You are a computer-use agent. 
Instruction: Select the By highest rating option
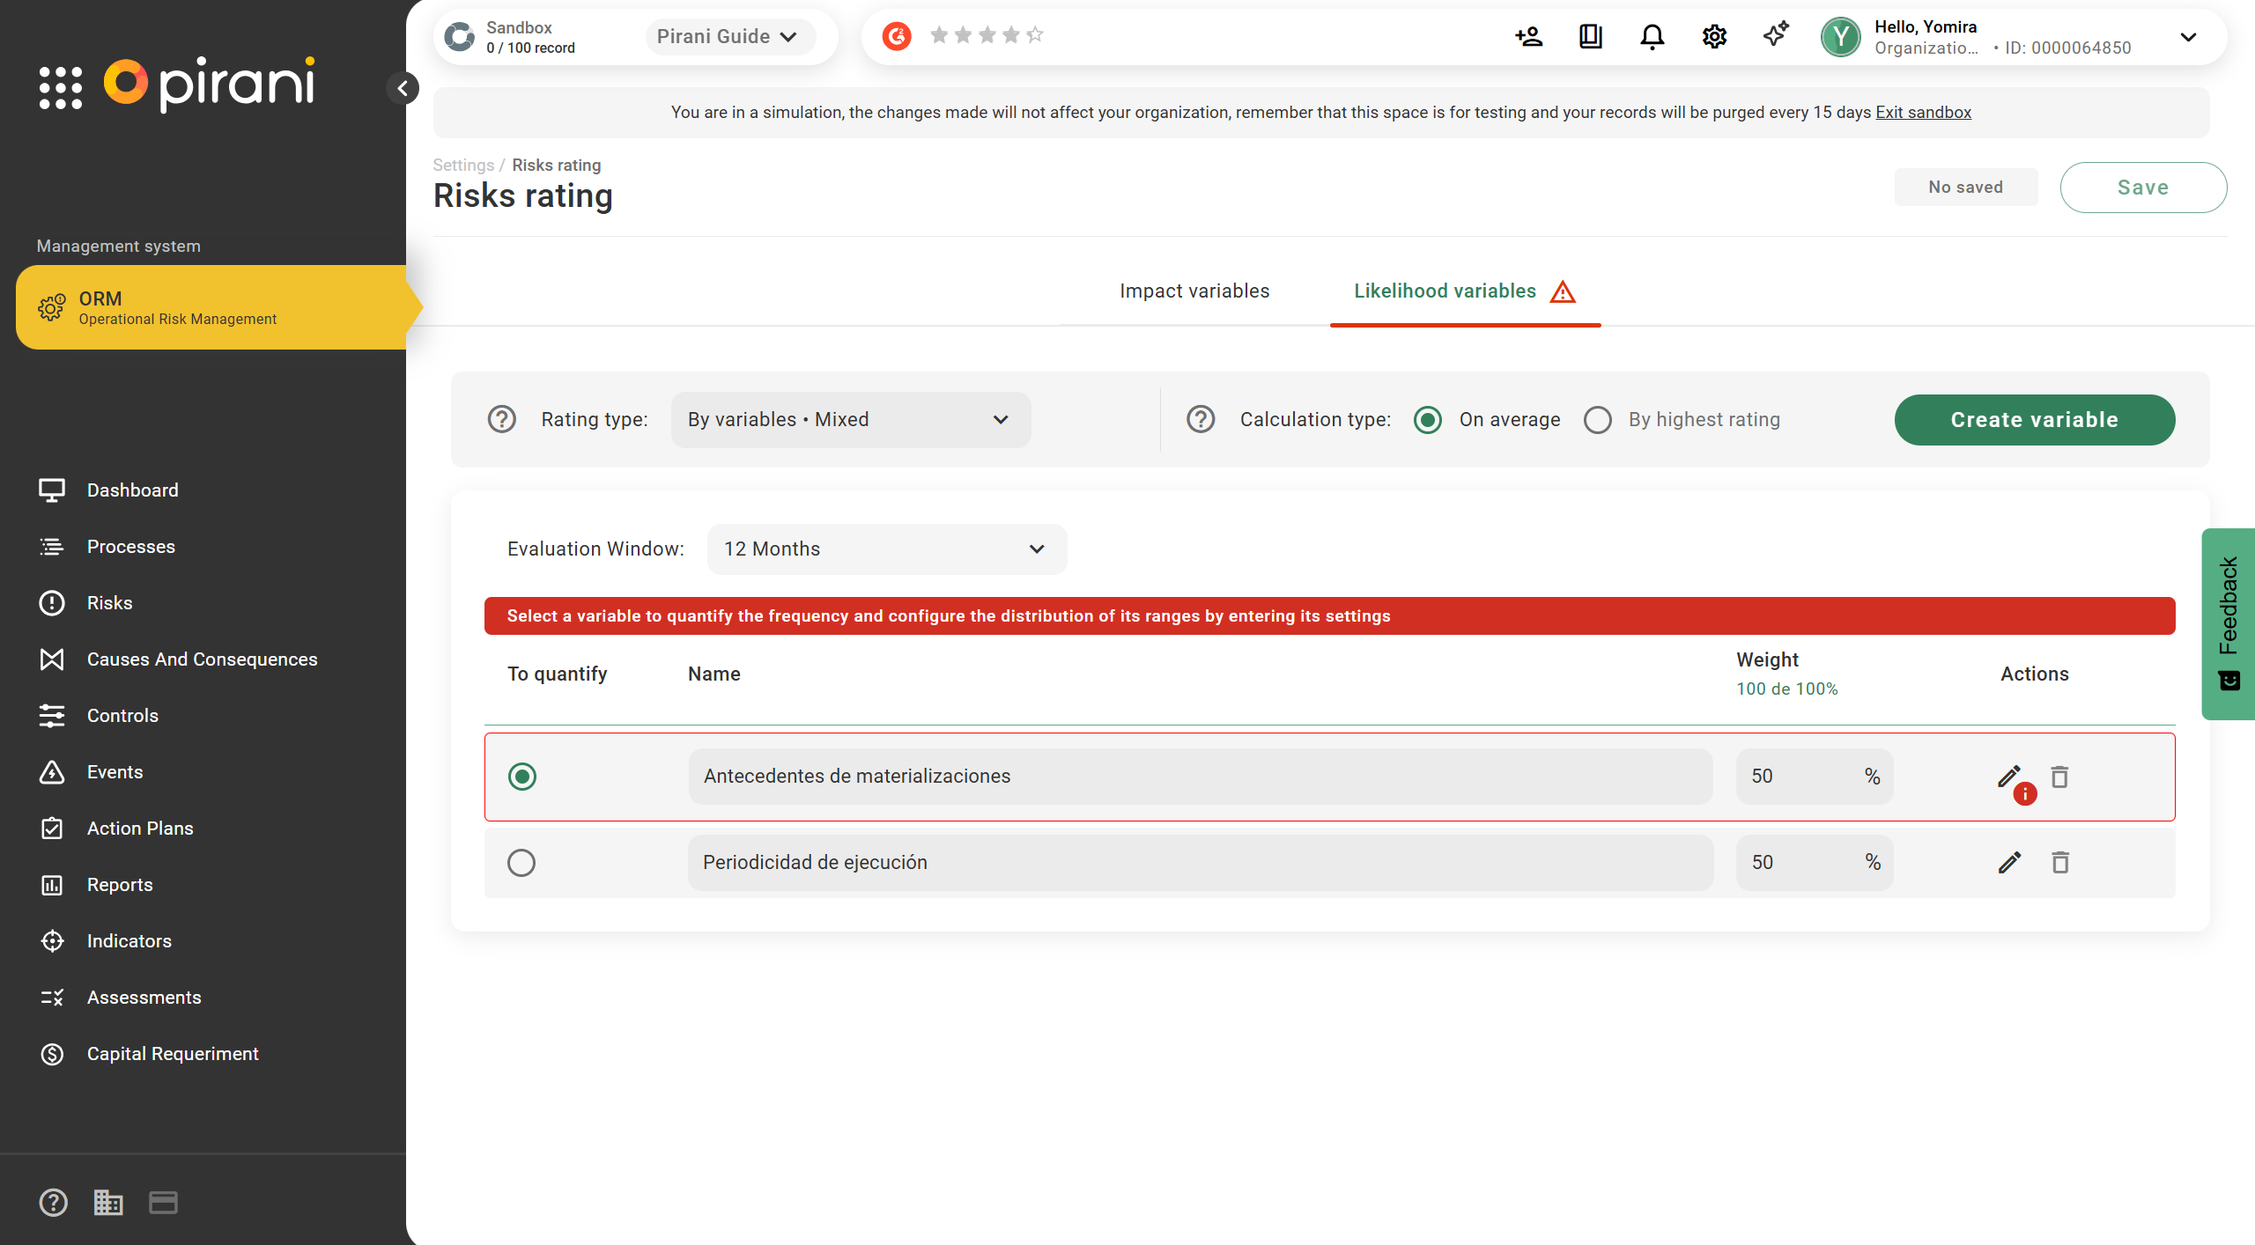[x=1598, y=420]
